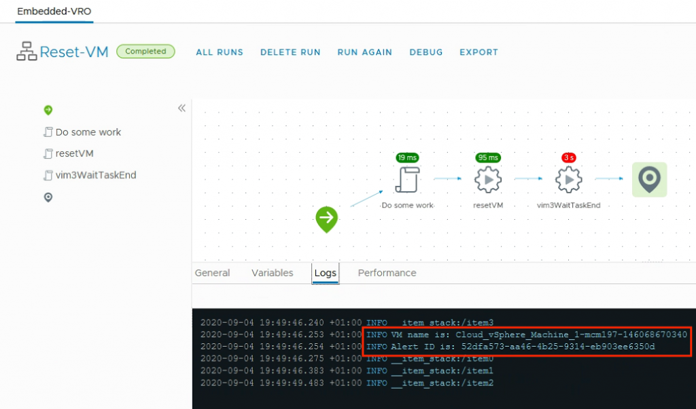Click log line 'VM name is: Cloud_vSphere_Machine'
The image size is (696, 409).
pyautogui.click(x=443, y=334)
